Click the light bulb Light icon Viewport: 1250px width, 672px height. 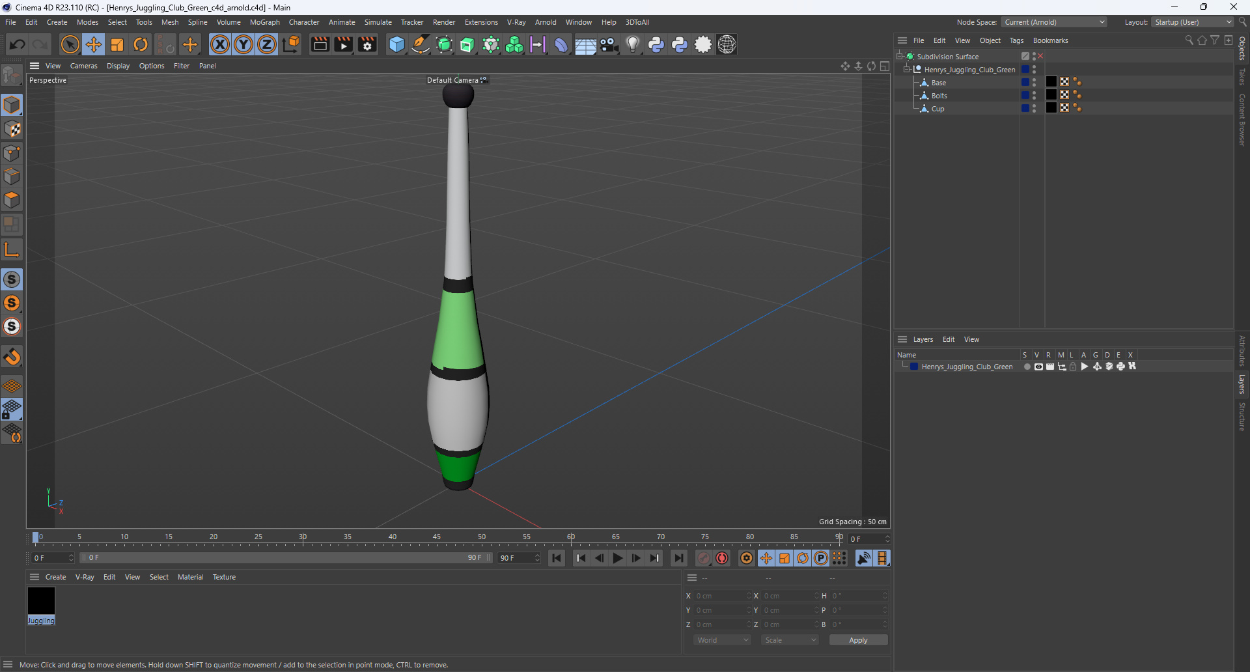click(632, 44)
